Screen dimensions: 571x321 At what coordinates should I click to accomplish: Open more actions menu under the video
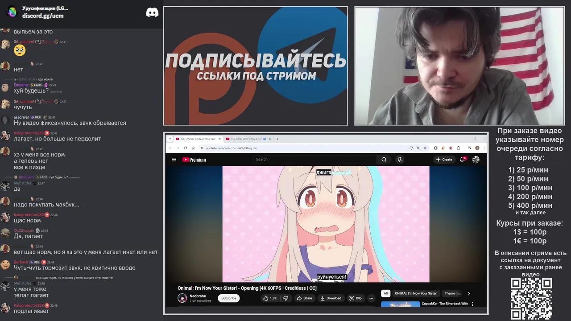click(x=371, y=298)
